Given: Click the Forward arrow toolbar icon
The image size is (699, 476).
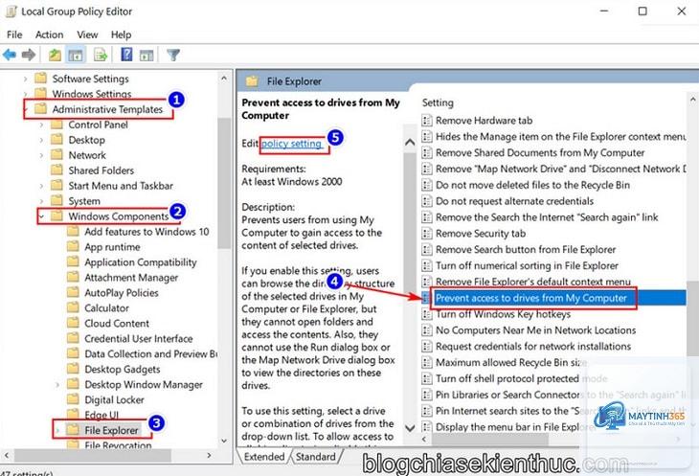Looking at the screenshot, I should [29, 55].
